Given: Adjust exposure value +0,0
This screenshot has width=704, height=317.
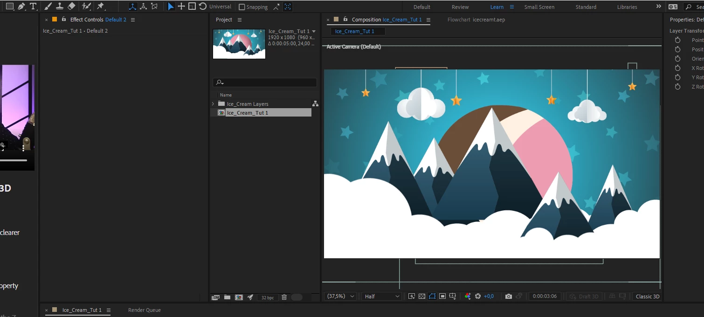Looking at the screenshot, I should click(489, 296).
